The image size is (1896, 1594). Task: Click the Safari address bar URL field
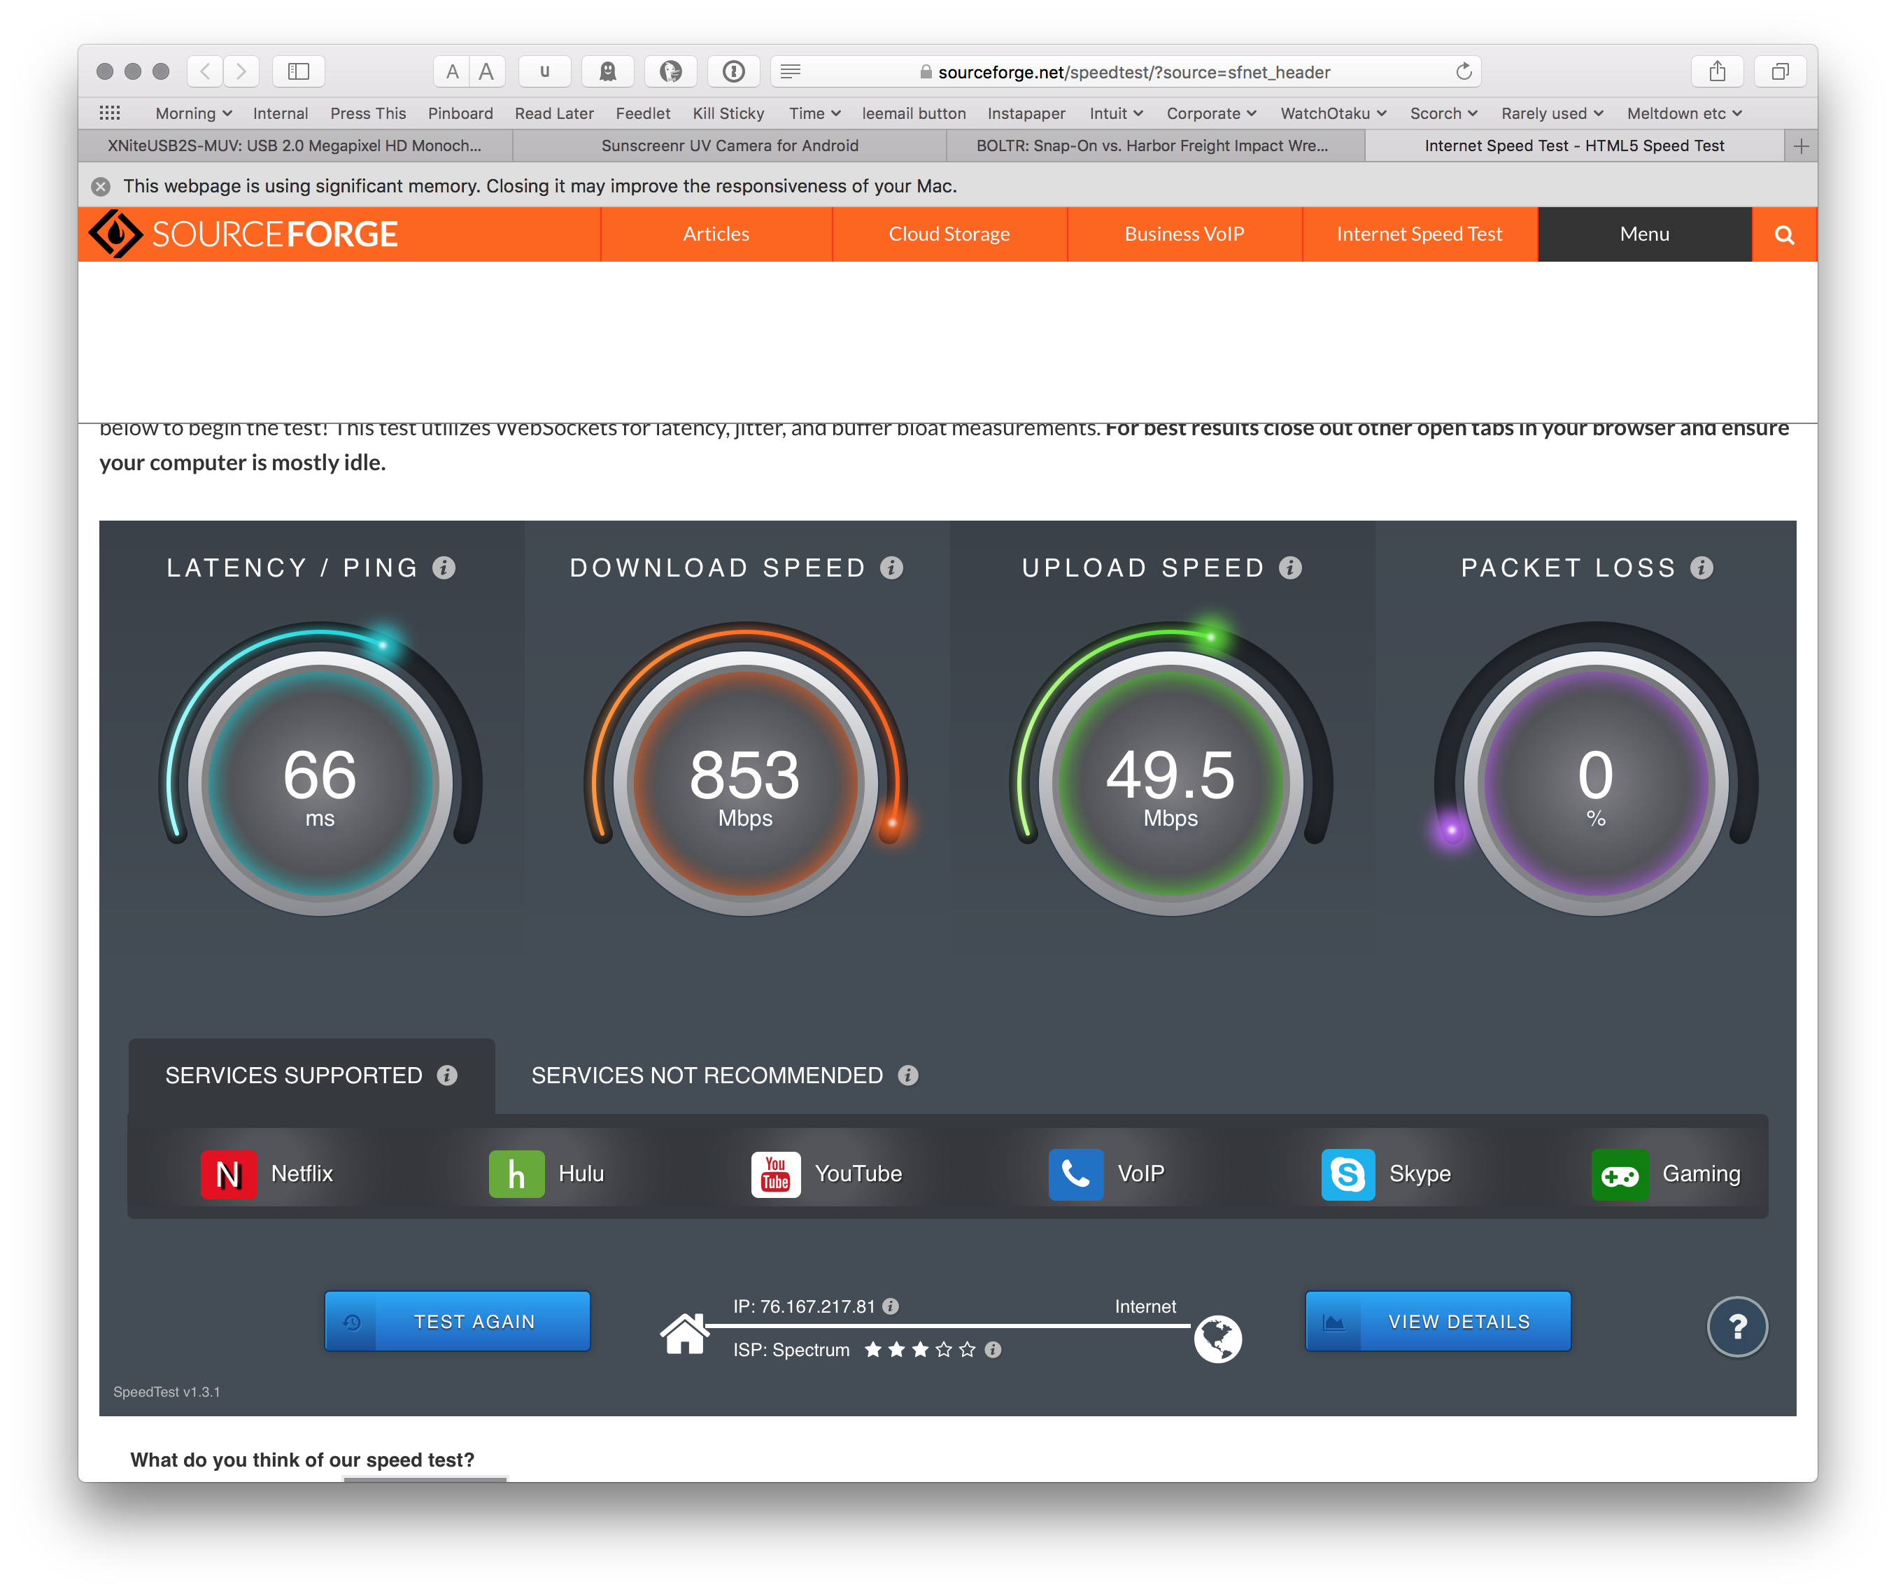coord(1133,71)
